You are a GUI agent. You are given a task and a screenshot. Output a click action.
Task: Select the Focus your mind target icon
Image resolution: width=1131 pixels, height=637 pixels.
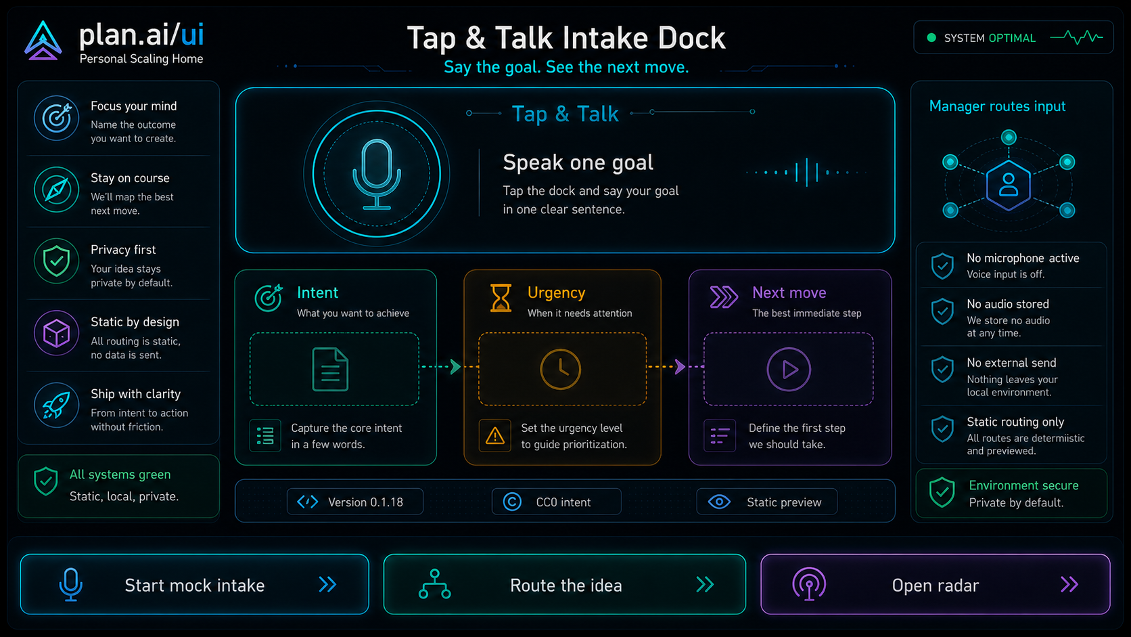click(x=57, y=118)
